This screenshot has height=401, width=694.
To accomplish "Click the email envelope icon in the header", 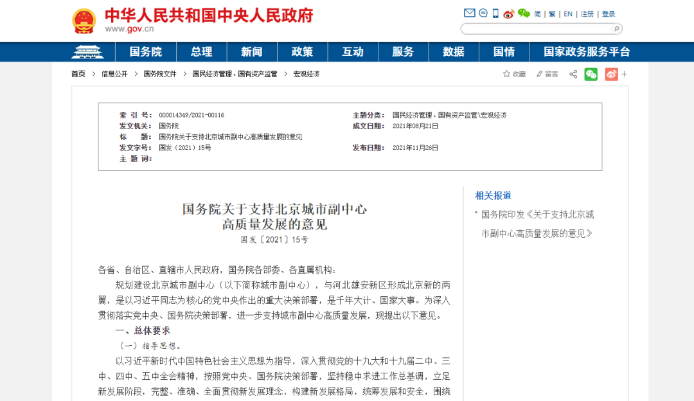I will (x=468, y=12).
